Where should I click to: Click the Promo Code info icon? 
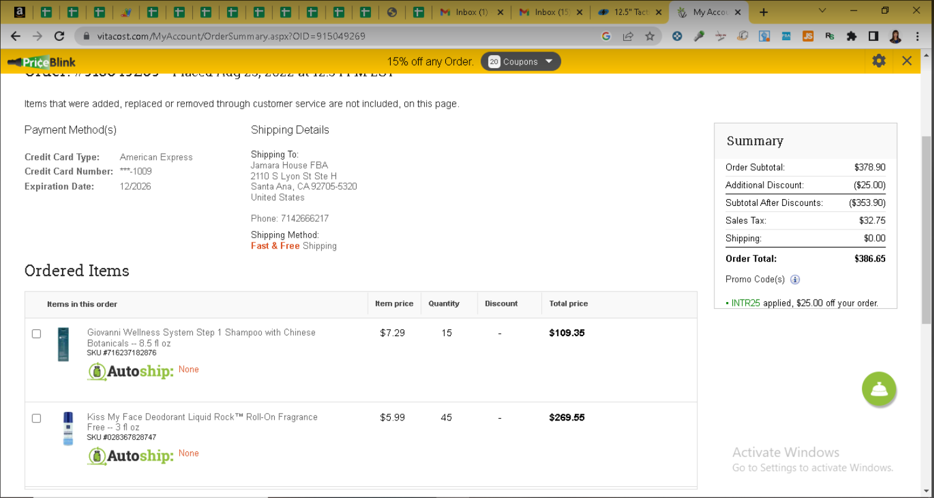pyautogui.click(x=795, y=280)
